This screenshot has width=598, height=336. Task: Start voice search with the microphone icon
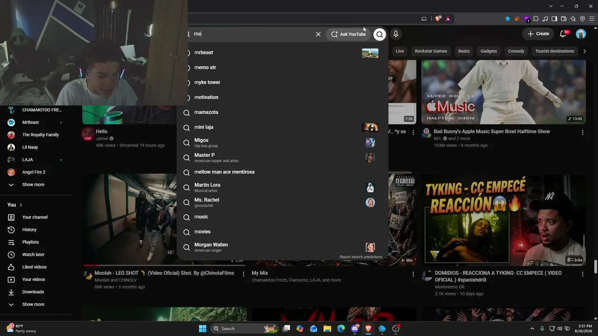pos(396,34)
